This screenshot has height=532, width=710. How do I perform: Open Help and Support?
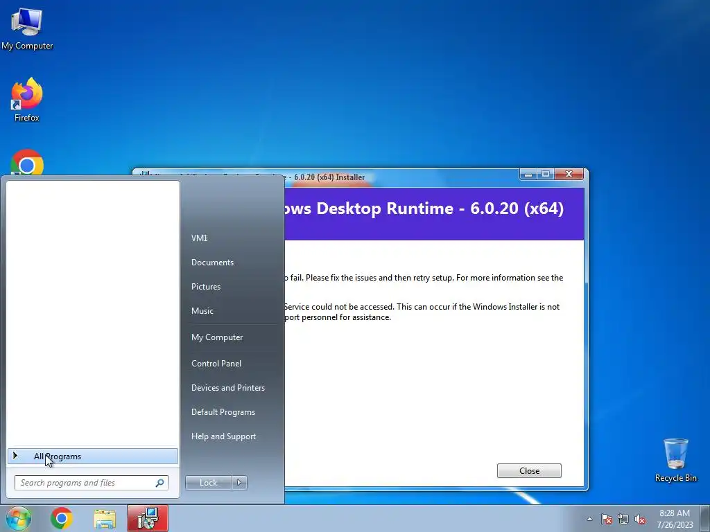point(224,436)
